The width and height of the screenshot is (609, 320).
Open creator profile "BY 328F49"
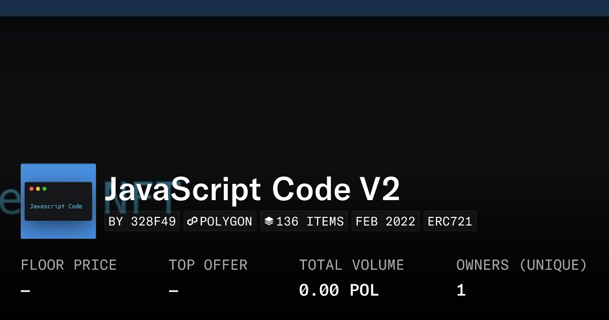[x=142, y=221]
